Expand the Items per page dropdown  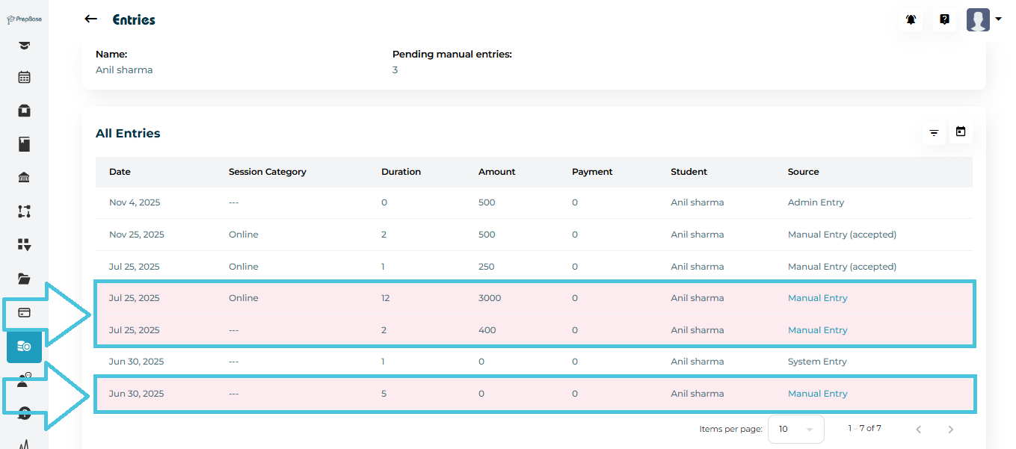click(x=795, y=429)
